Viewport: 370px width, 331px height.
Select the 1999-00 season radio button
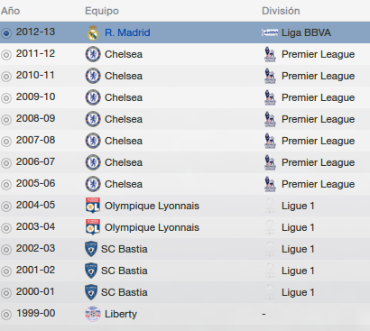tap(6, 315)
